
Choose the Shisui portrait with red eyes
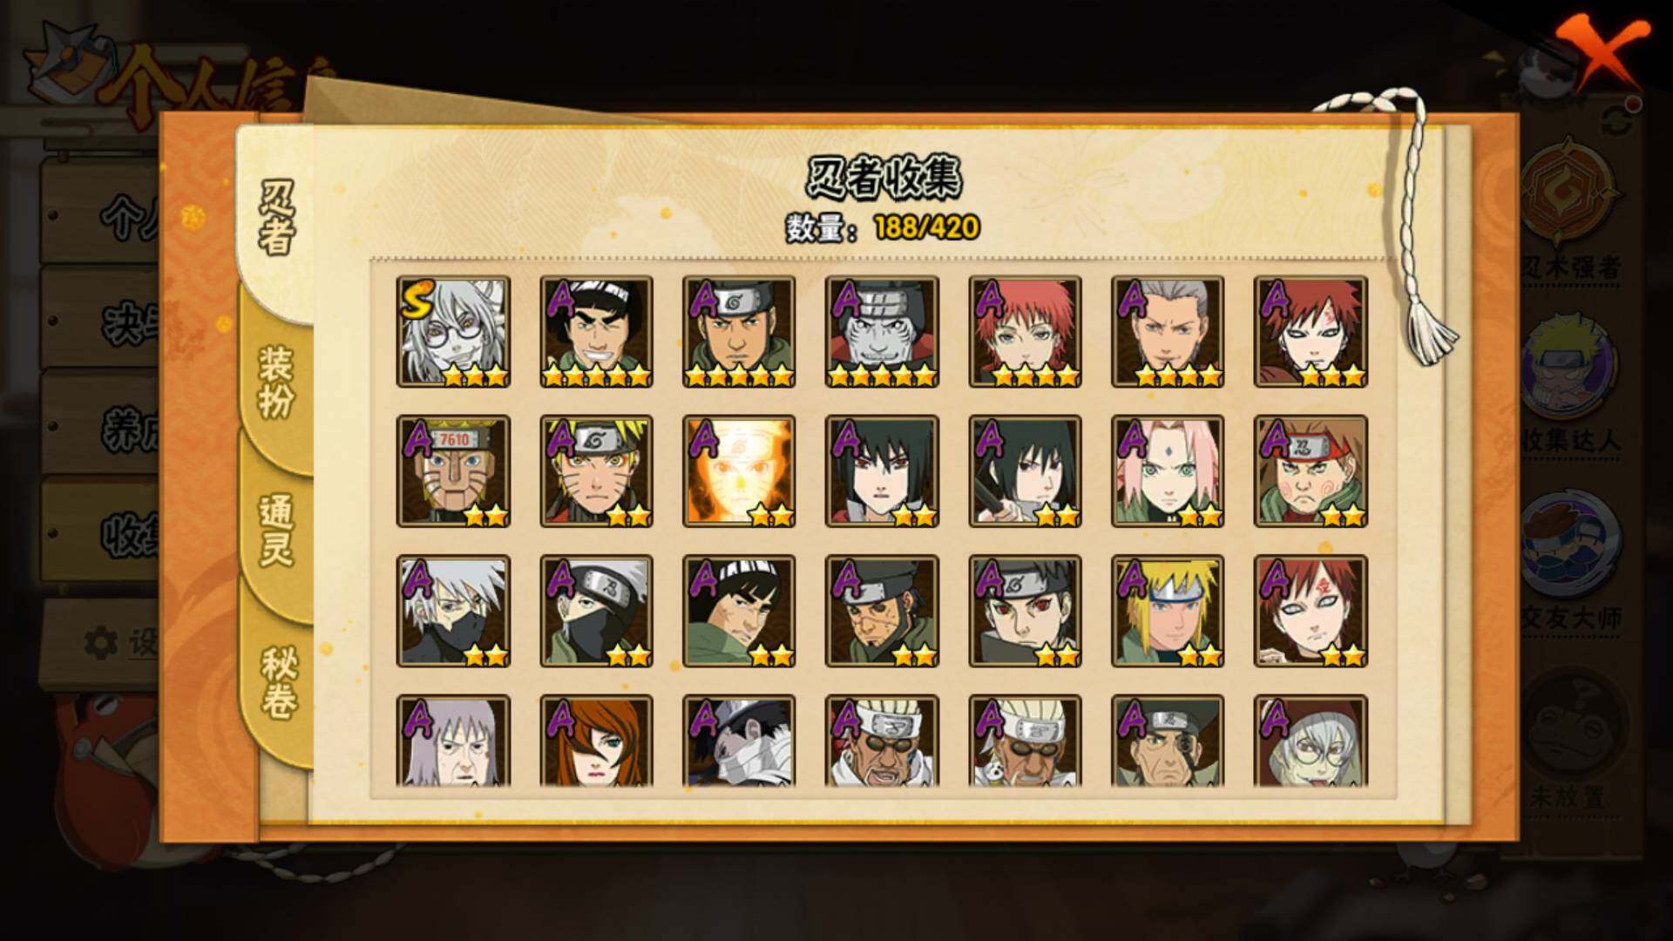click(1025, 610)
